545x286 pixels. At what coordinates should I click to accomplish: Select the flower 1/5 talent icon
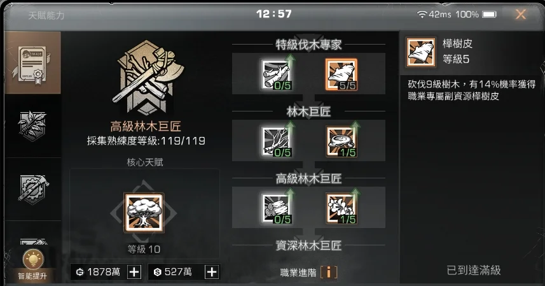(341, 208)
